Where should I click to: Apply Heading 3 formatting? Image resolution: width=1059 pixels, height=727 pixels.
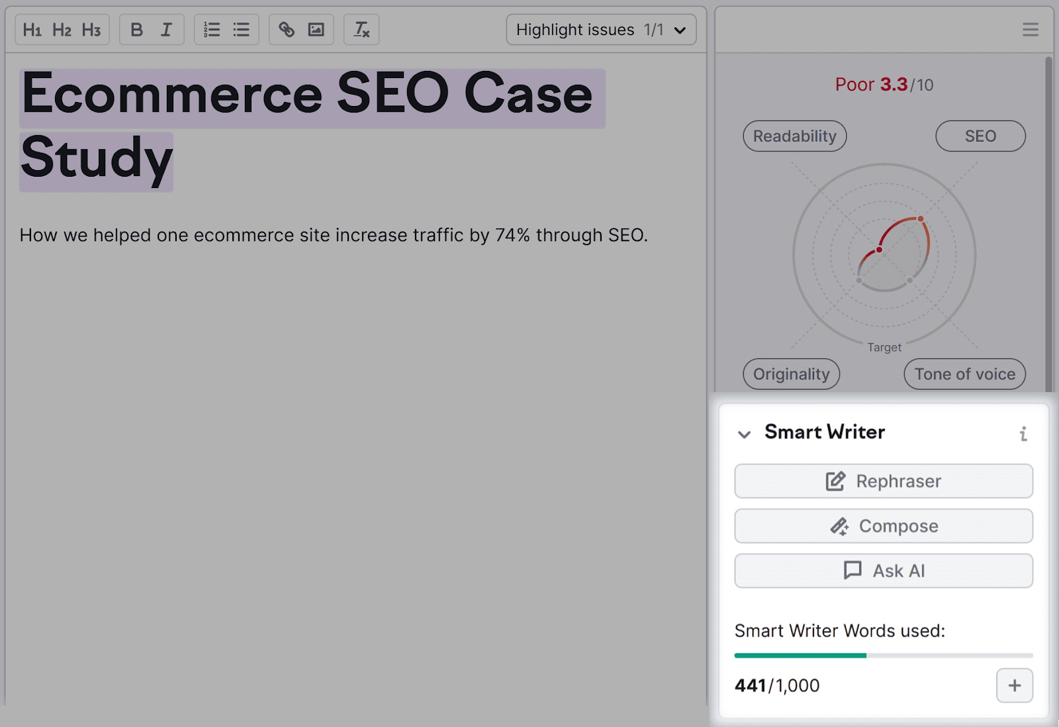click(91, 29)
